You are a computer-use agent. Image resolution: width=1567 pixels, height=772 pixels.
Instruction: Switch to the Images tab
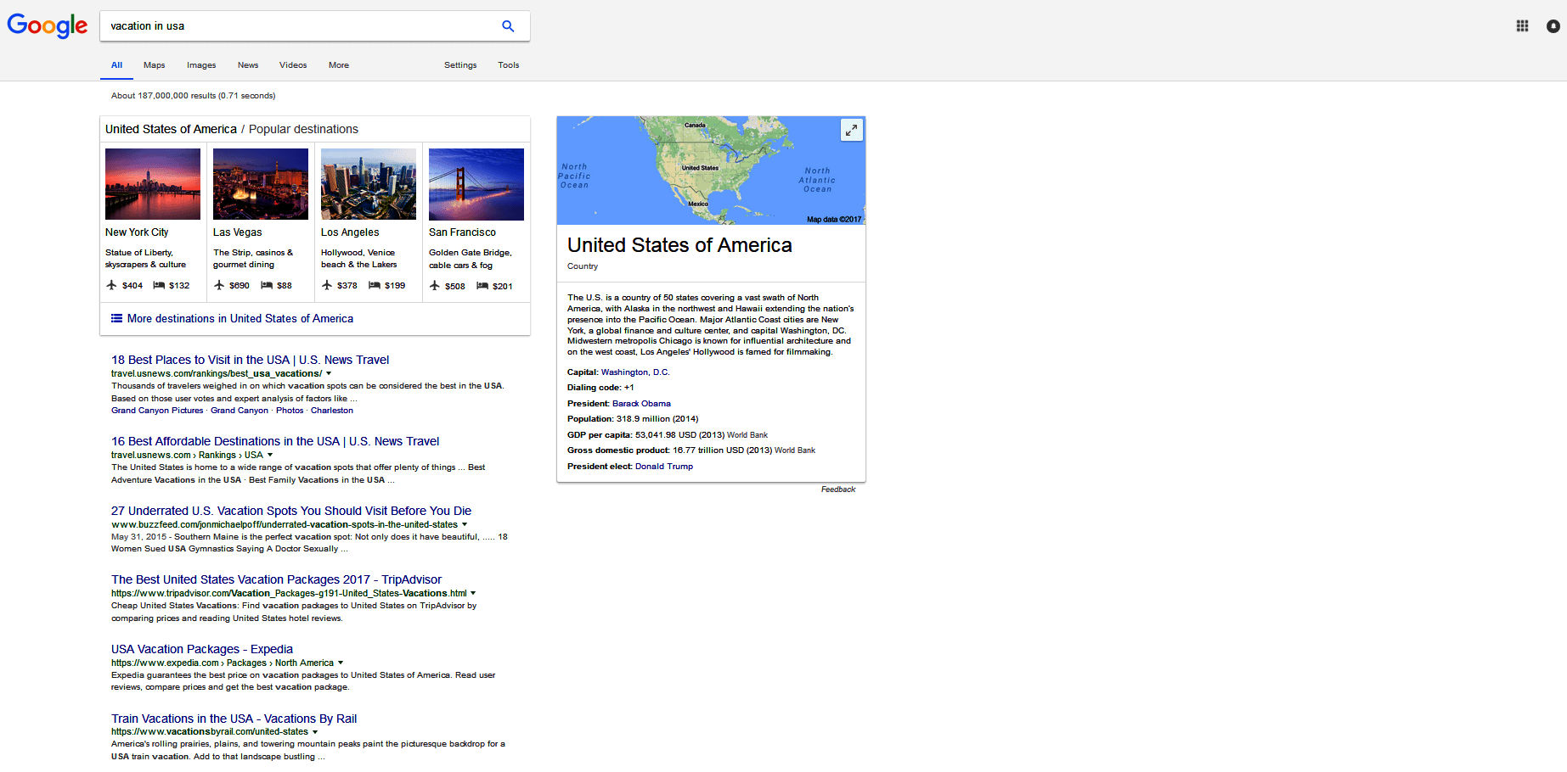[201, 64]
